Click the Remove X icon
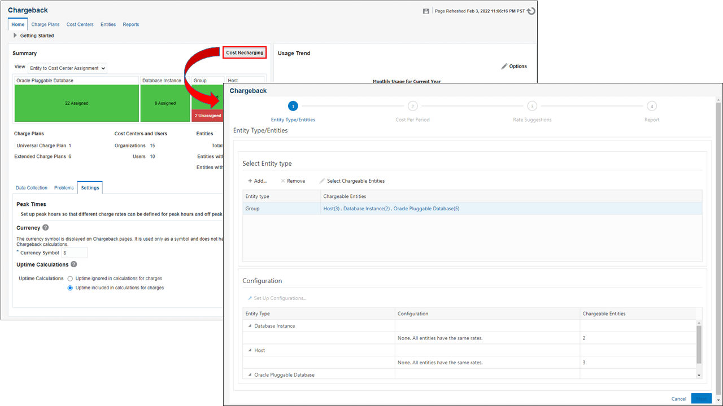 [283, 181]
